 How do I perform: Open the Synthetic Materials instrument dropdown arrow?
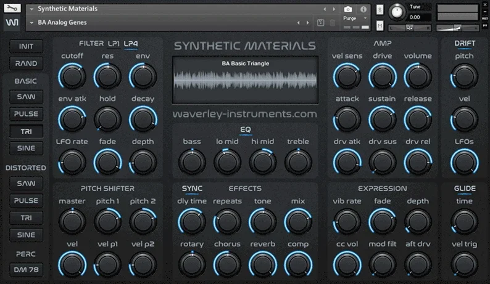[x=31, y=9]
